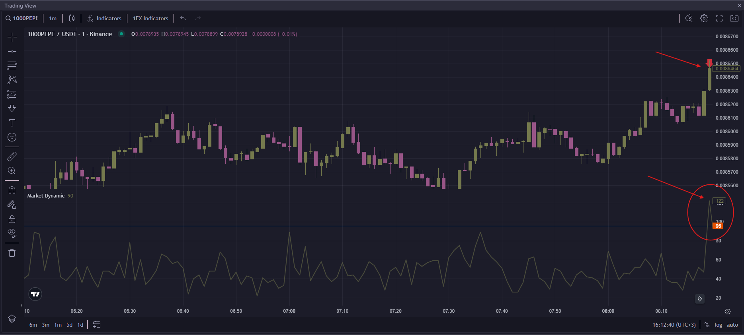Take a chart snapshot with camera icon
The image size is (744, 335).
pos(734,18)
